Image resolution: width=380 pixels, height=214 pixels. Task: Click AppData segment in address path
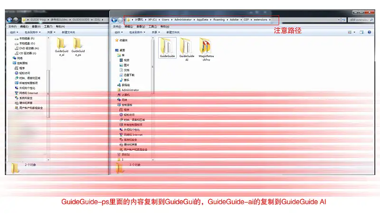pyautogui.click(x=202, y=19)
